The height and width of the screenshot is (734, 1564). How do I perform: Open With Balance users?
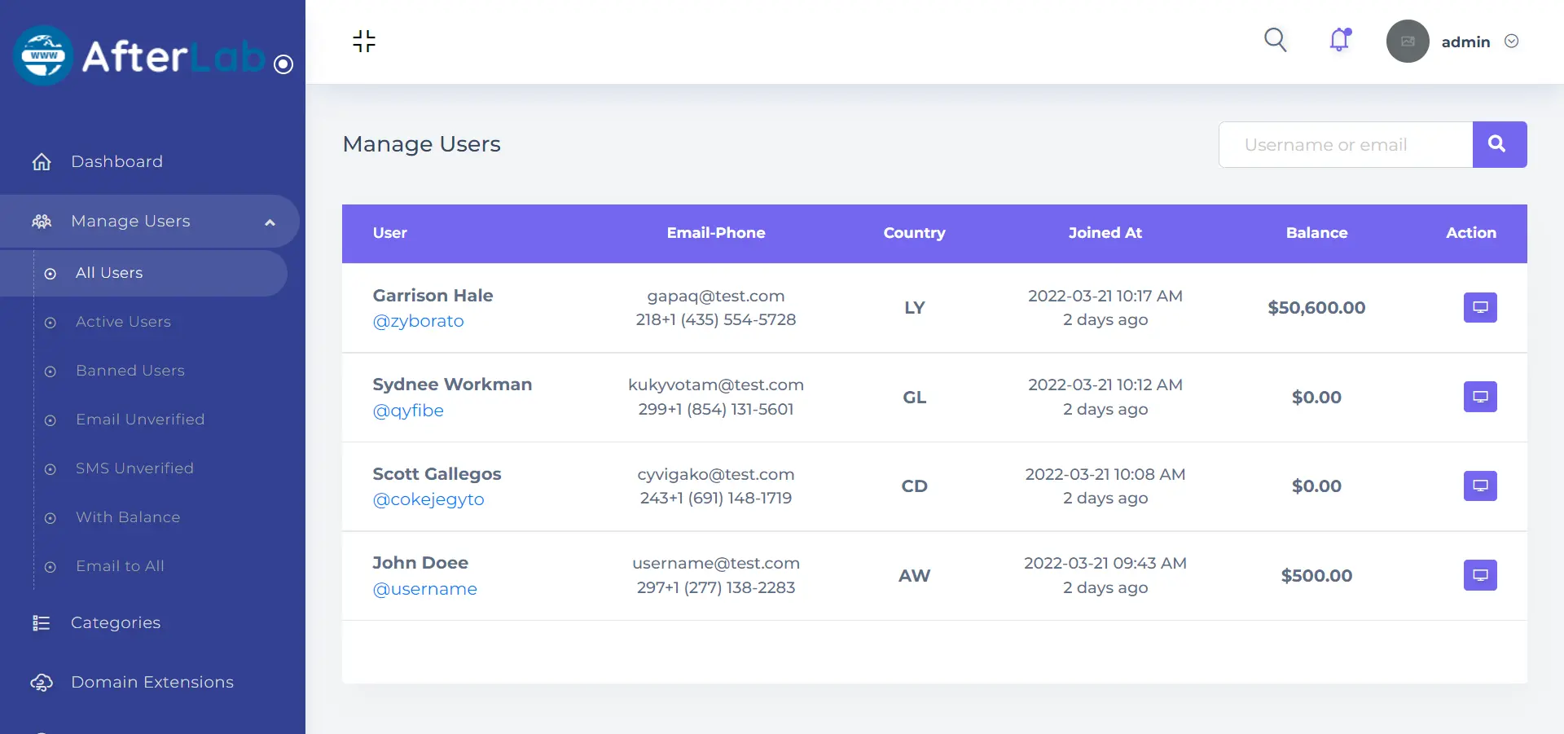pos(128,517)
